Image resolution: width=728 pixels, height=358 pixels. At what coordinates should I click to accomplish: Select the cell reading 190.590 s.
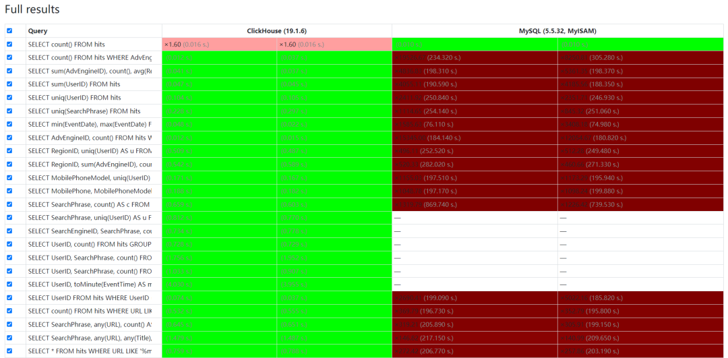[475, 84]
